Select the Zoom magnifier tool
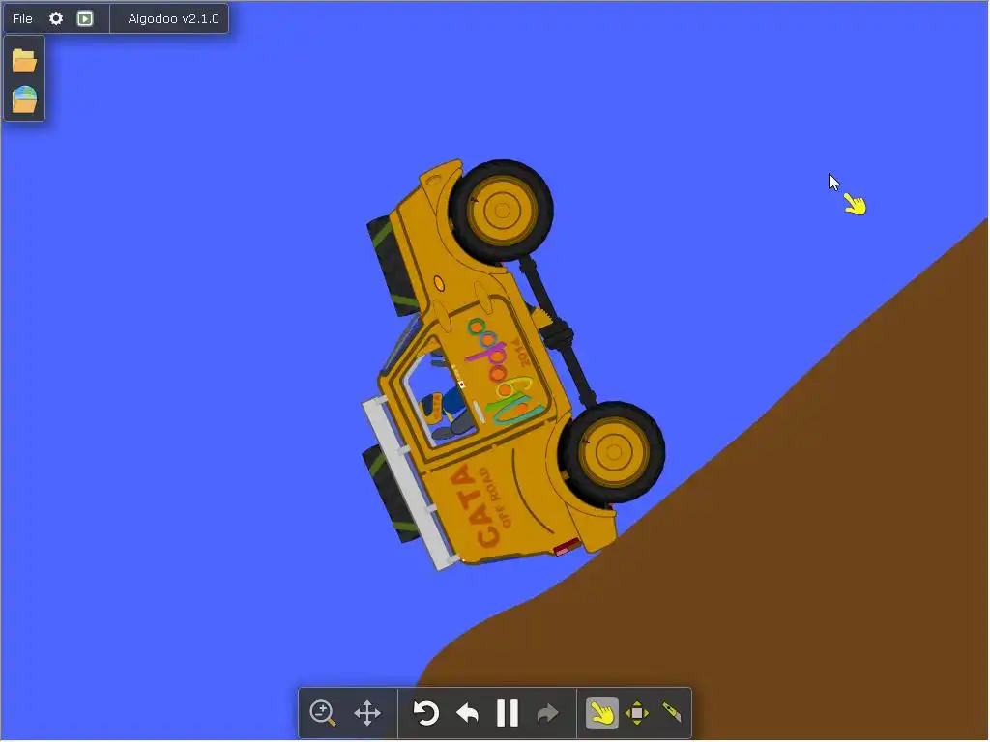Image resolution: width=990 pixels, height=742 pixels. tap(323, 713)
